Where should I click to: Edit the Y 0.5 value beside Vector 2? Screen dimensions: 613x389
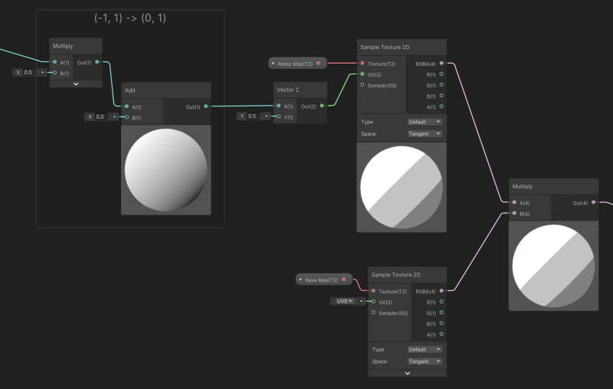[254, 116]
